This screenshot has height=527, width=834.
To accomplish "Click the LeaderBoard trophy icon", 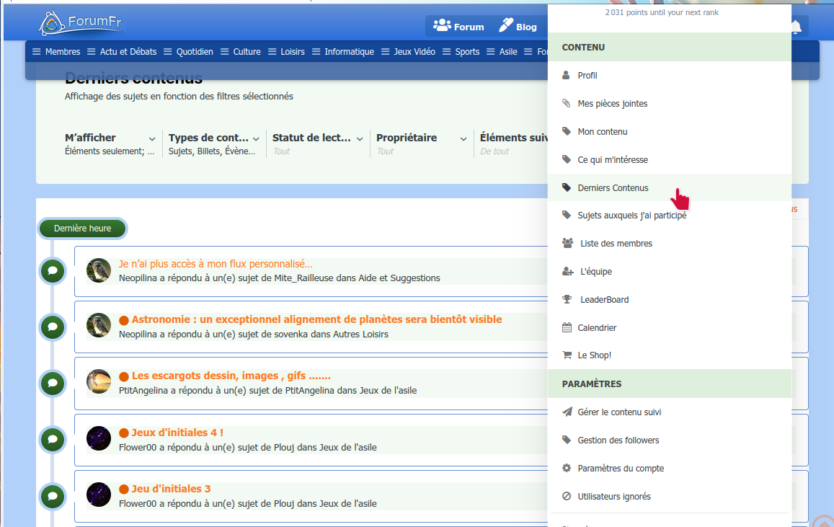I will (567, 299).
